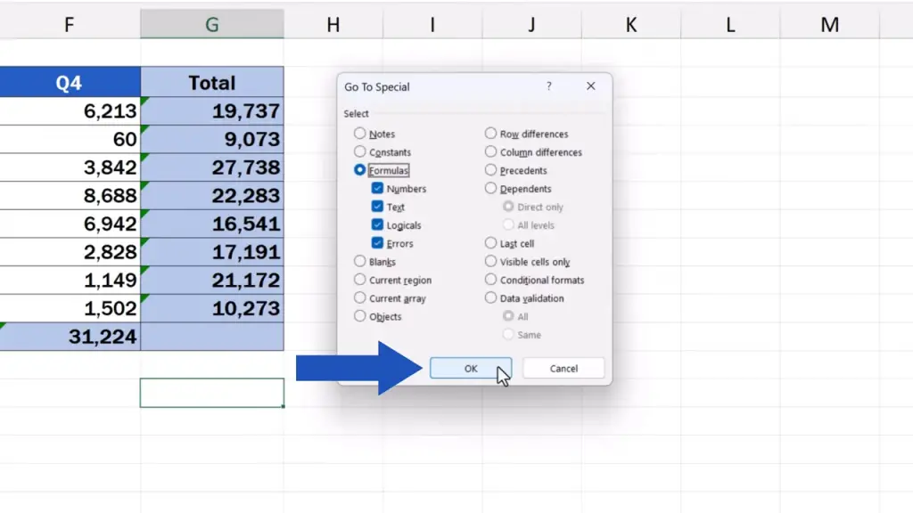The width and height of the screenshot is (913, 513).
Task: Disable the Logicals checkbox
Action: [378, 225]
